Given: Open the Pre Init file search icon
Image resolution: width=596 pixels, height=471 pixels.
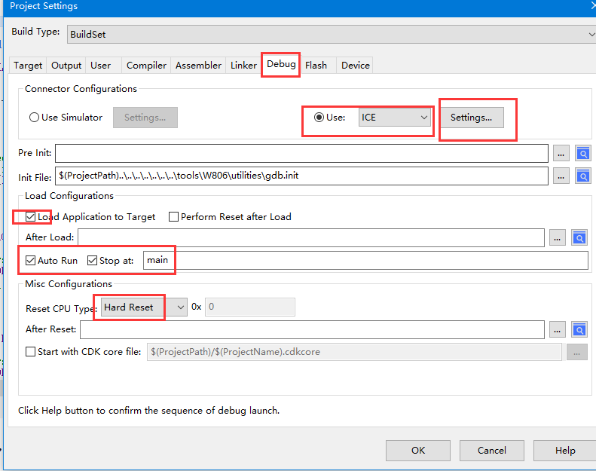Looking at the screenshot, I should (582, 154).
